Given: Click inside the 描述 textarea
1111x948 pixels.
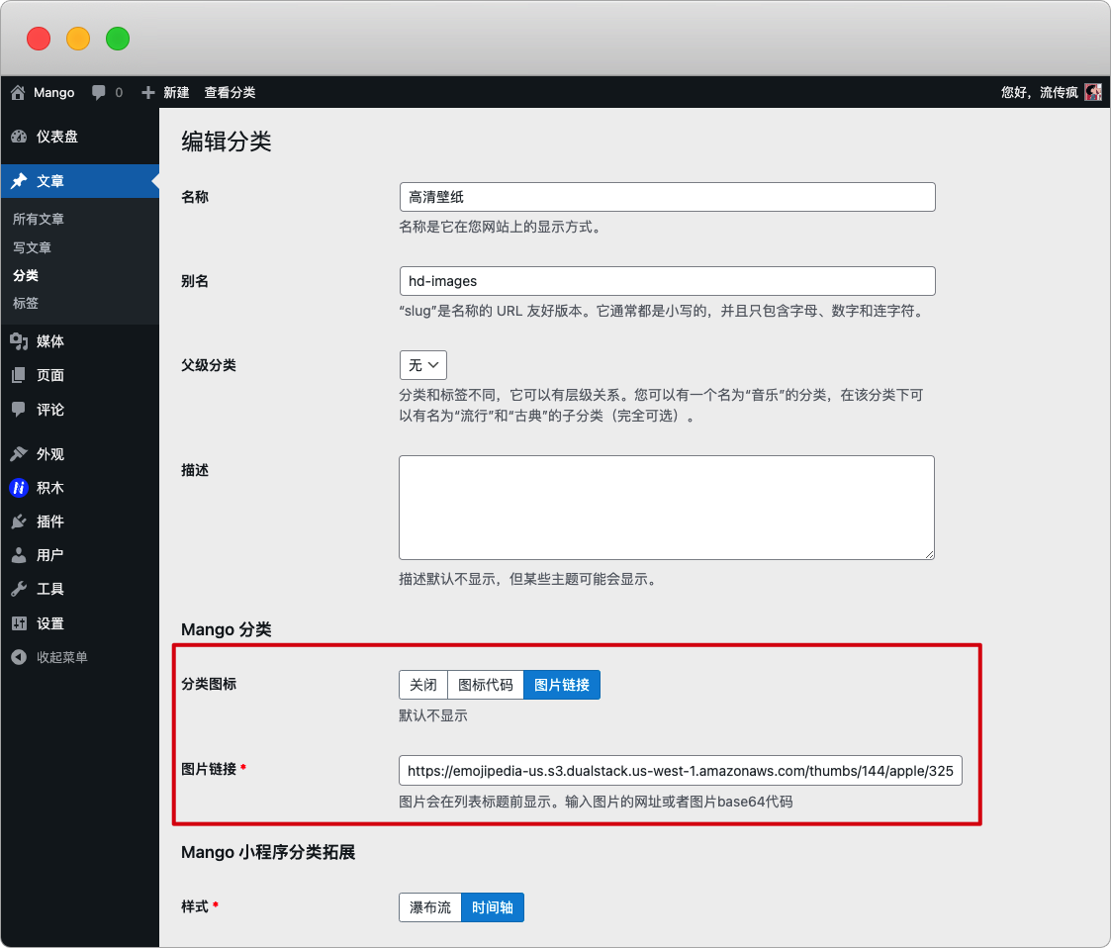Looking at the screenshot, I should click(x=667, y=508).
